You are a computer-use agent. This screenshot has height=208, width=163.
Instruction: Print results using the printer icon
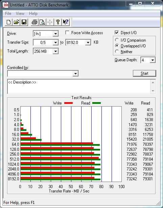(x=34, y=22)
